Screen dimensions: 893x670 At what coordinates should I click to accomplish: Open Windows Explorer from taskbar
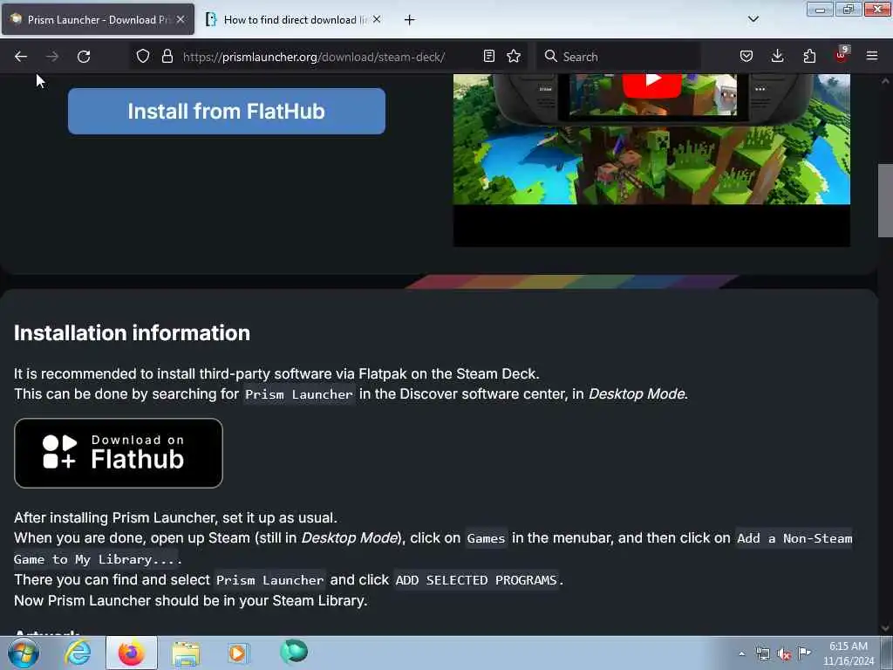(186, 653)
